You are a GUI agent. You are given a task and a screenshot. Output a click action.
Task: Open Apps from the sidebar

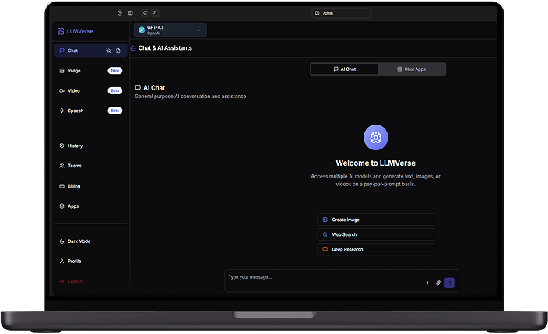(x=90, y=206)
